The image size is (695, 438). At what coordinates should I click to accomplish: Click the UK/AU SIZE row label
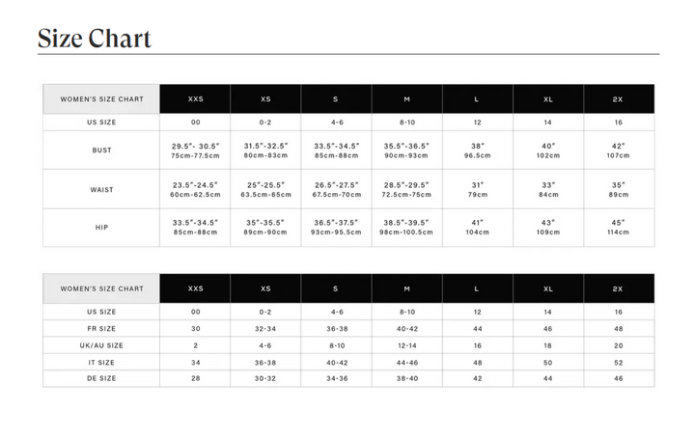101,345
